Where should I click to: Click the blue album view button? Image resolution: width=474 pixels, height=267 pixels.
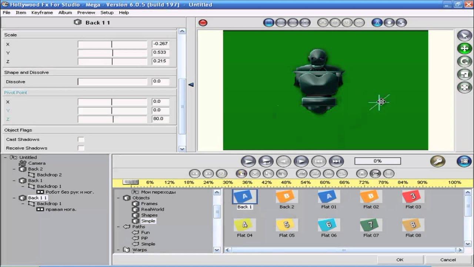(464, 161)
